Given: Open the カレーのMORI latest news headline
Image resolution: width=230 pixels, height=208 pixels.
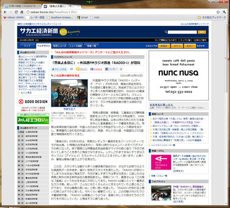Looking at the screenshot, I should pos(177,126).
